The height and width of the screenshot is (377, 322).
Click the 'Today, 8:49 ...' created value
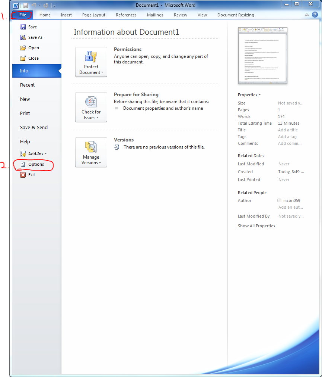tap(291, 172)
